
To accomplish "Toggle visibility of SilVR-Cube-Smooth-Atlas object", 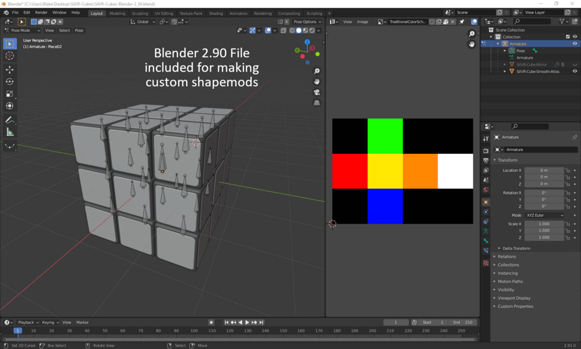I will [x=575, y=72].
